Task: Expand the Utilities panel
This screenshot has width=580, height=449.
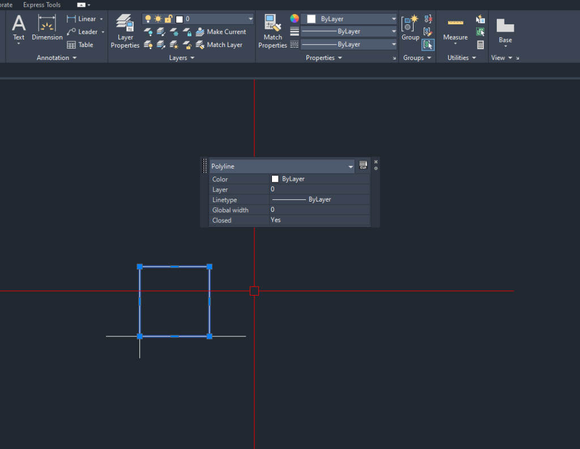Action: (462, 58)
